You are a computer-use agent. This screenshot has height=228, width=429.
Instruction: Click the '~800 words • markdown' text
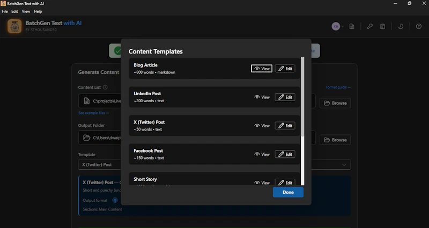pos(154,72)
